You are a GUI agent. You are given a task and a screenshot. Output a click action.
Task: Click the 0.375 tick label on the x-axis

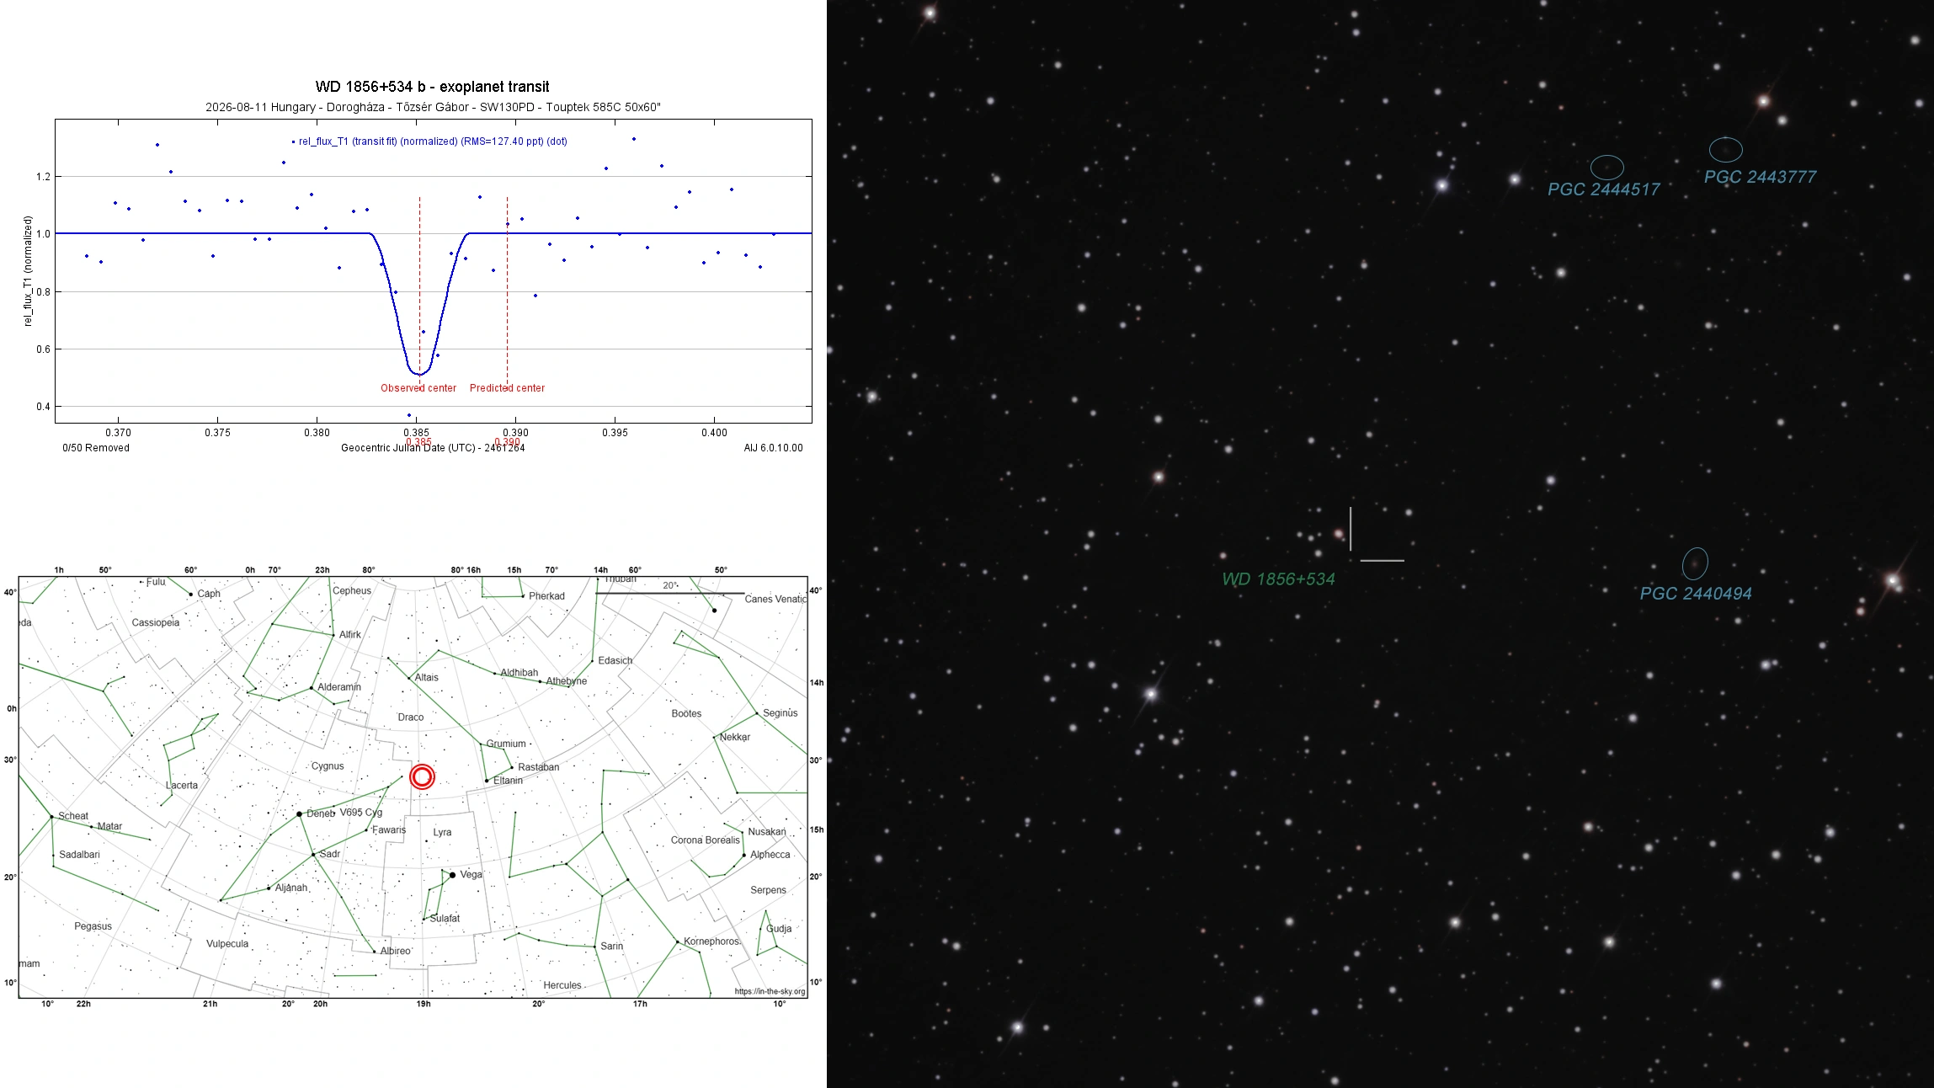[x=217, y=433]
